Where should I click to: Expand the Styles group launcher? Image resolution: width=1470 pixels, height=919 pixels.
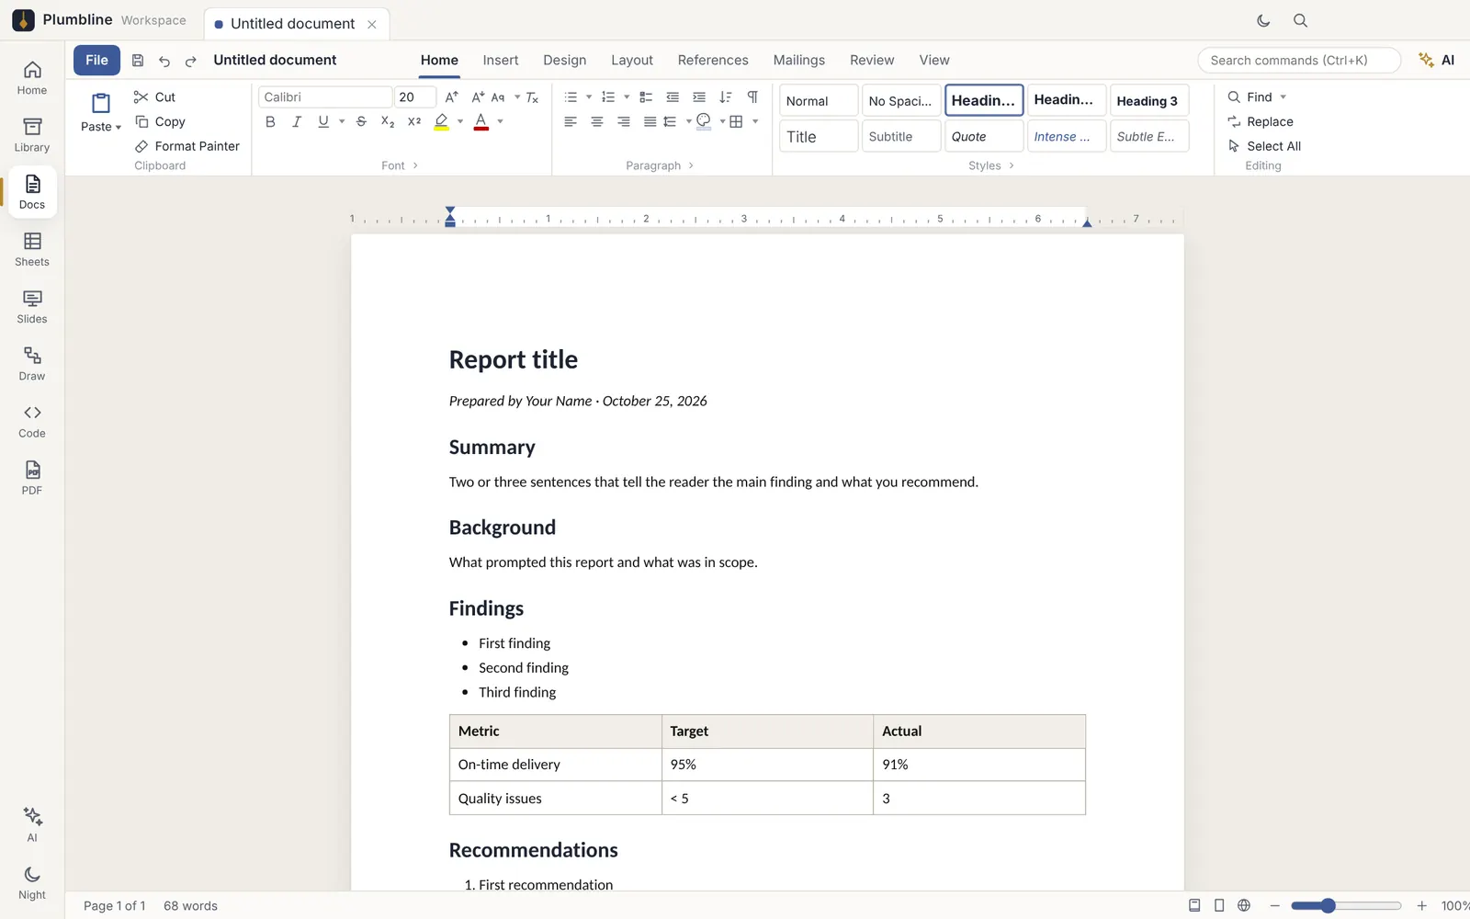pyautogui.click(x=1012, y=165)
